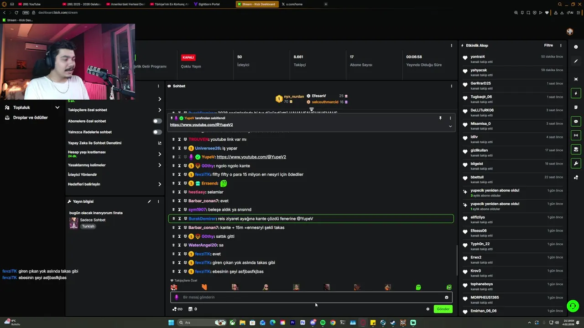This screenshot has height=328, width=584.
Task: Open chat settings gear near Gönder
Action: tap(428, 309)
